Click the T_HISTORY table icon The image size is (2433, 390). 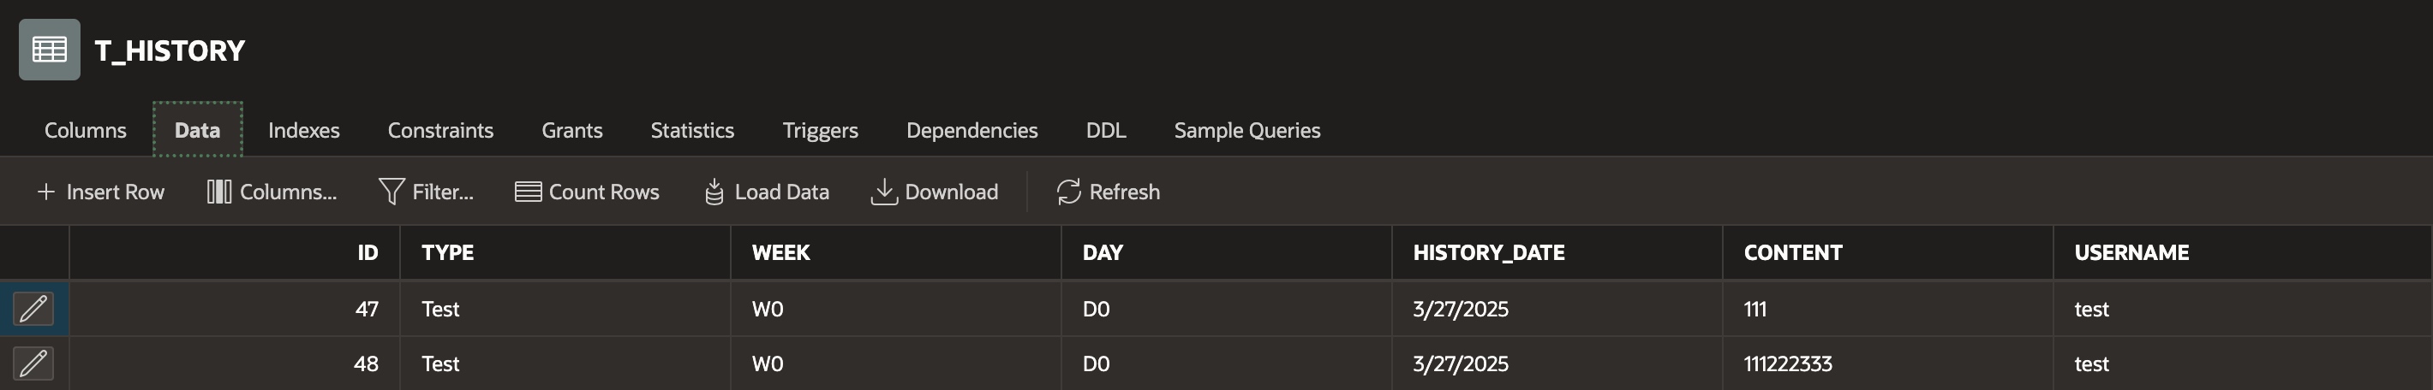tap(49, 50)
